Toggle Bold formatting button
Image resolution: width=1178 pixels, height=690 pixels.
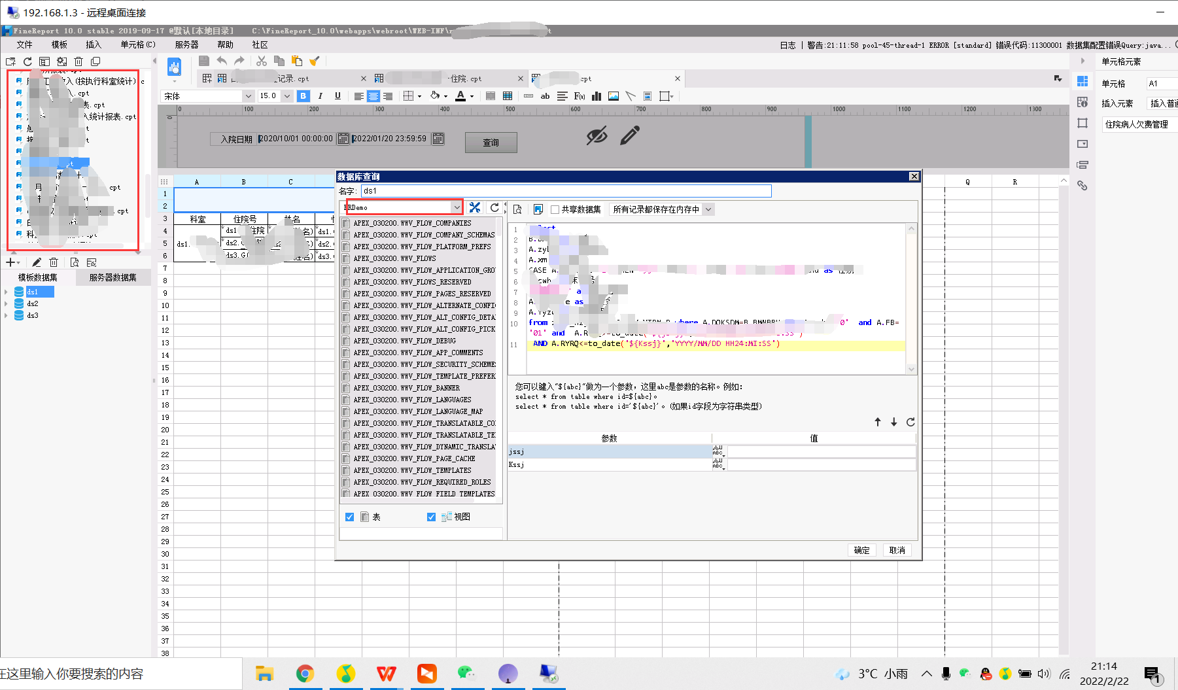(x=303, y=96)
